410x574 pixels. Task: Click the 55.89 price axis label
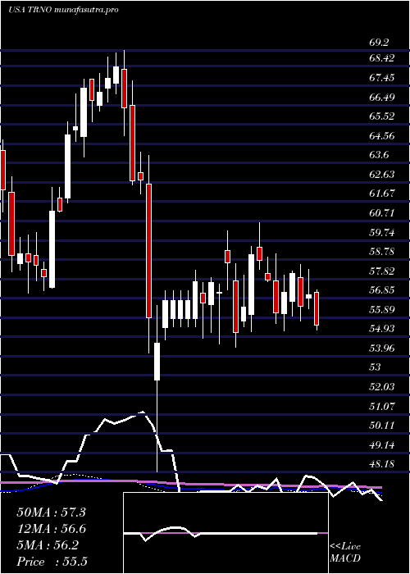click(x=382, y=310)
